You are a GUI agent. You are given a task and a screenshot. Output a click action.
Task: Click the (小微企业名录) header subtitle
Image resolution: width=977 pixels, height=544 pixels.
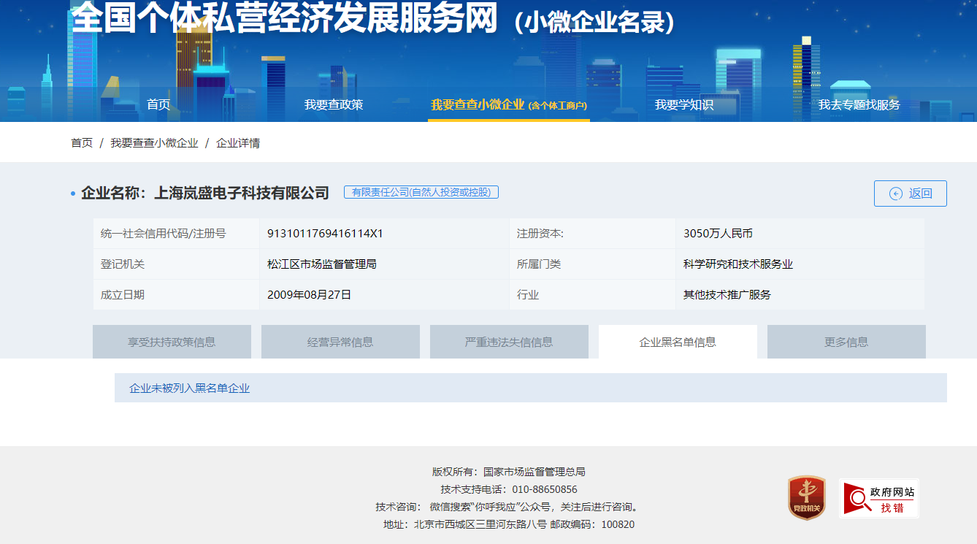(594, 22)
